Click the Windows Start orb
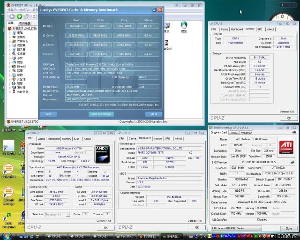This screenshot has height=240, width=300. [x=7, y=236]
